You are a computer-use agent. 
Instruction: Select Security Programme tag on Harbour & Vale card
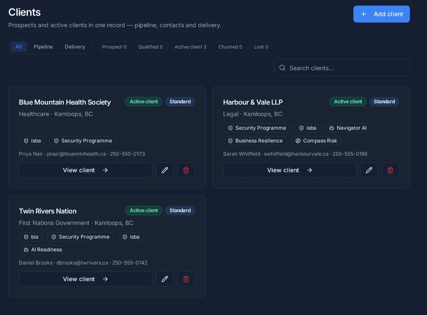(257, 128)
